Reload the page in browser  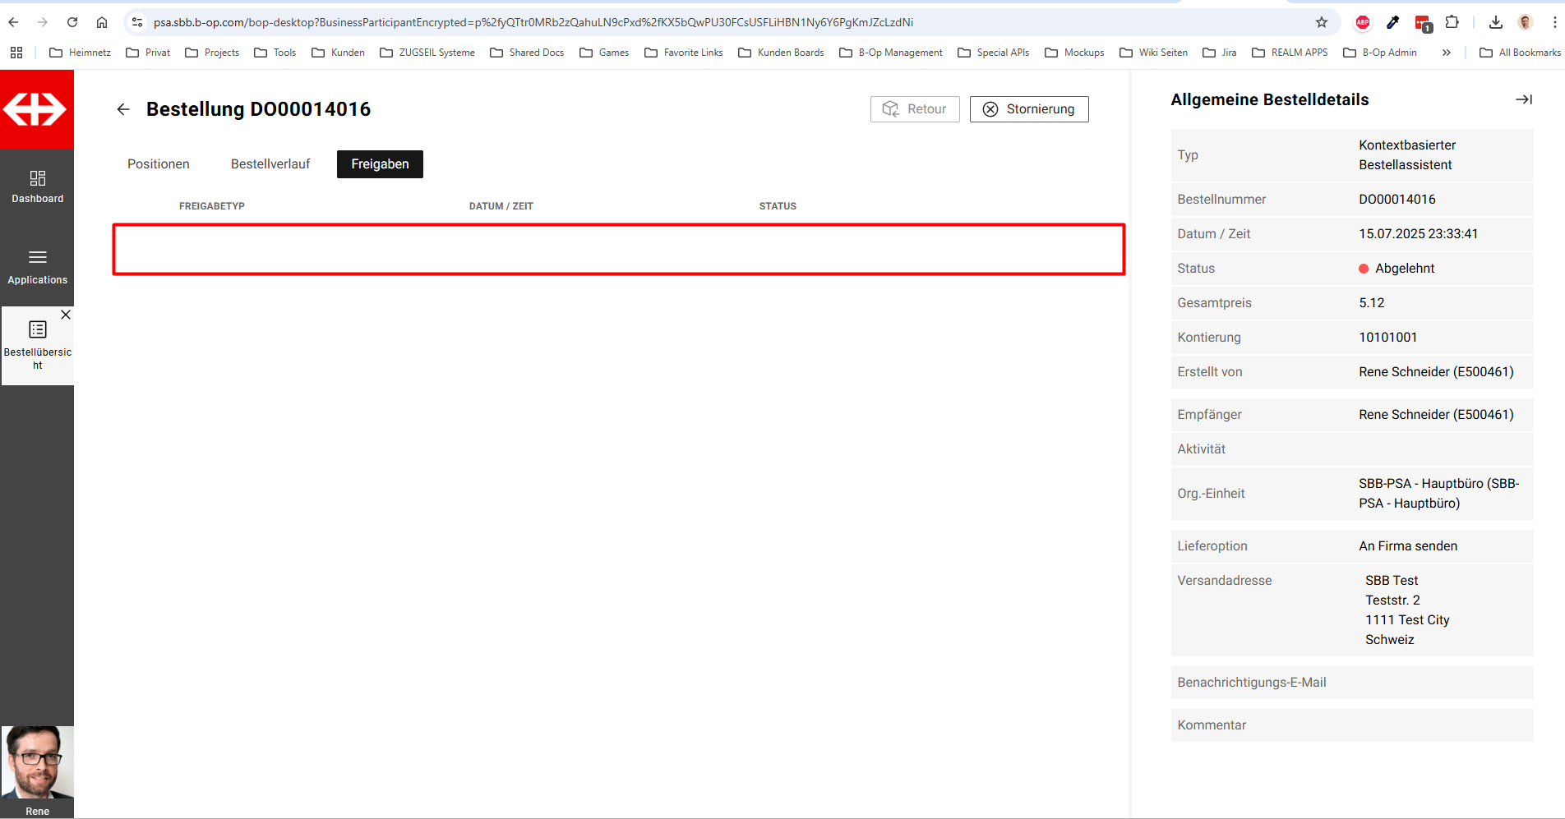(x=72, y=22)
